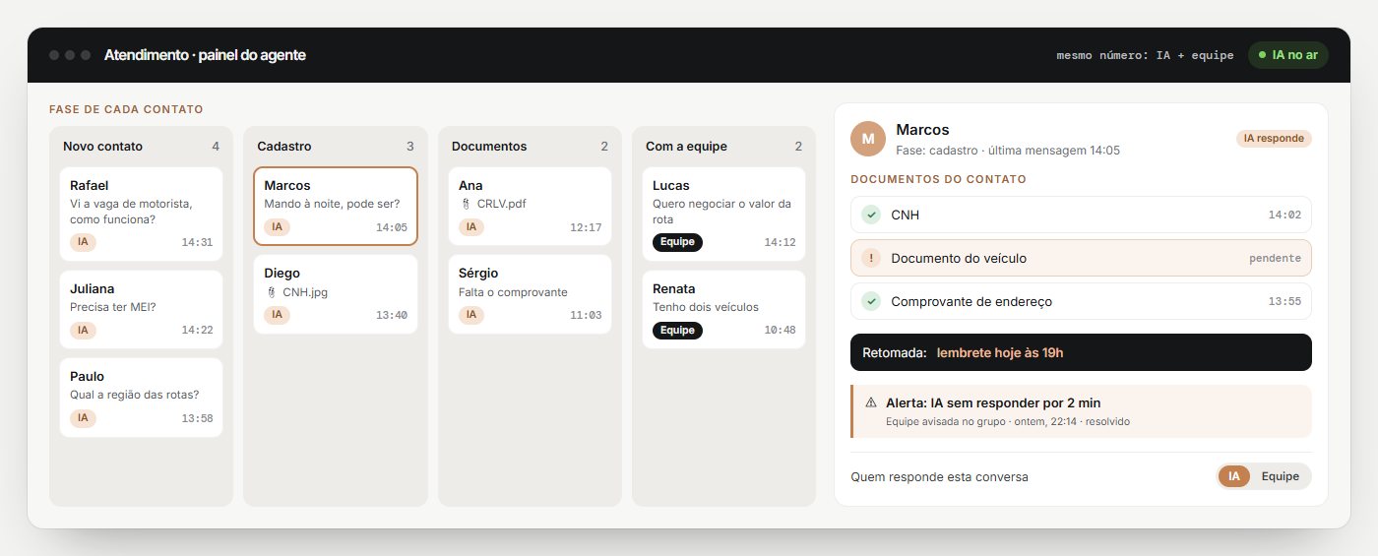
Task: Select the Marcos card in Cadastro
Action: [x=336, y=206]
